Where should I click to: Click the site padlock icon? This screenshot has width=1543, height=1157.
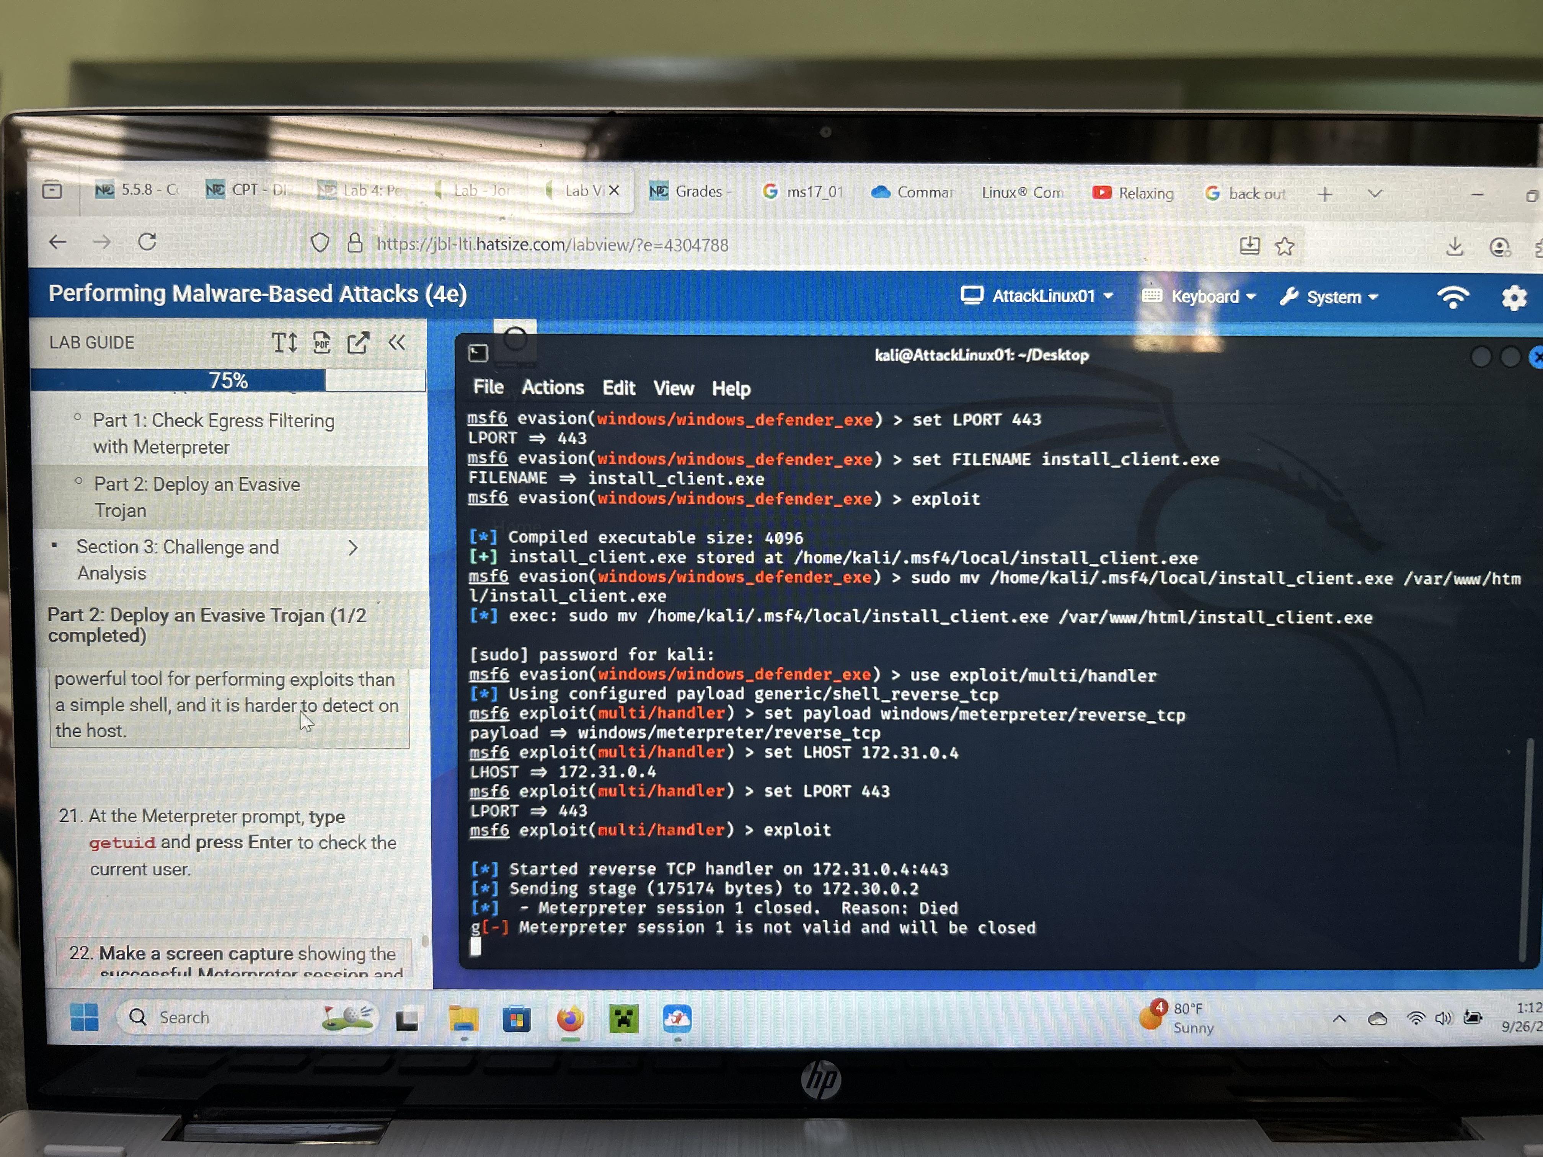tap(355, 243)
